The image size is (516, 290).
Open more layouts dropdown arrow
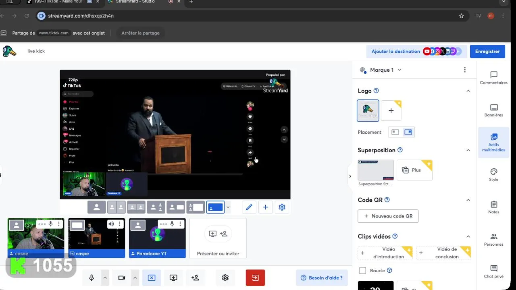point(228,207)
